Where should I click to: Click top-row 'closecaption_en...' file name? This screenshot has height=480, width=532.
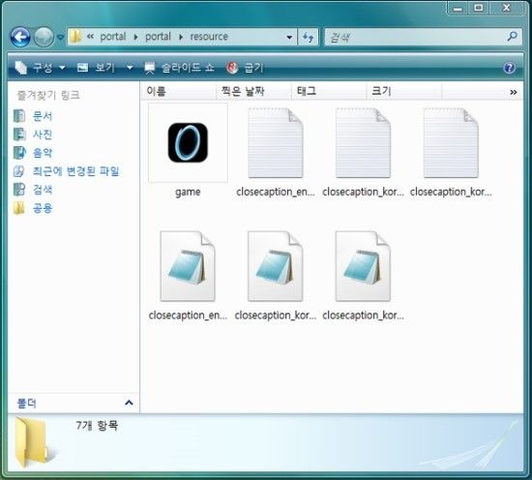[x=276, y=192]
